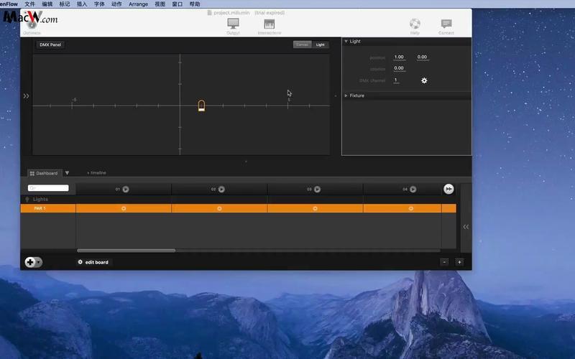
Task: Focus the dashboard search field
Action: [48, 188]
